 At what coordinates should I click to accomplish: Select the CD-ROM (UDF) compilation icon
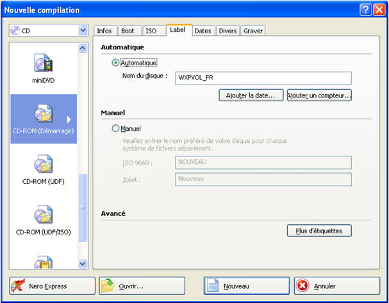coord(43,165)
